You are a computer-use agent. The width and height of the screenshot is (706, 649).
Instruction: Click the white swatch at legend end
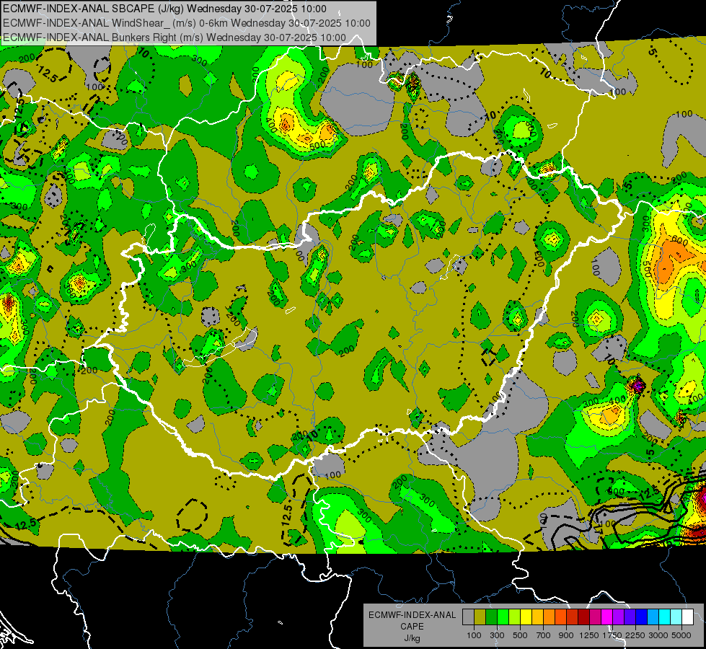[x=687, y=617]
